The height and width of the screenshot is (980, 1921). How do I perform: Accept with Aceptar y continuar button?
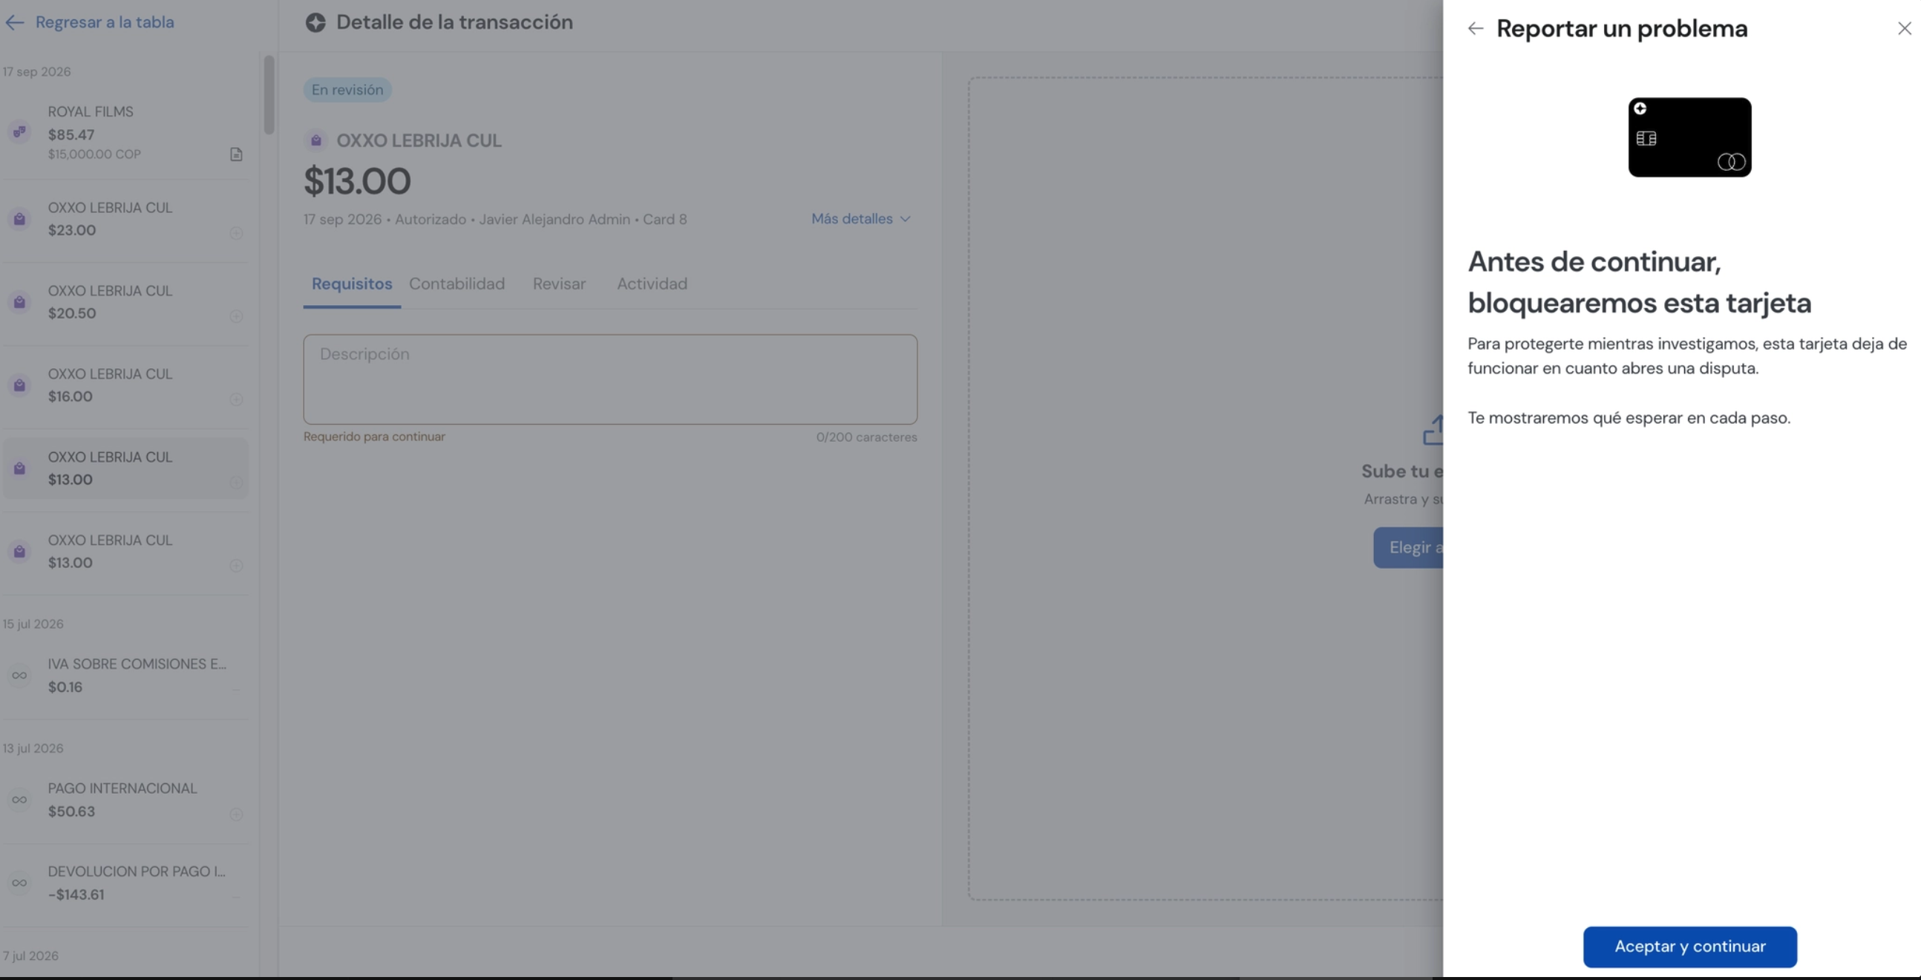[x=1690, y=947]
